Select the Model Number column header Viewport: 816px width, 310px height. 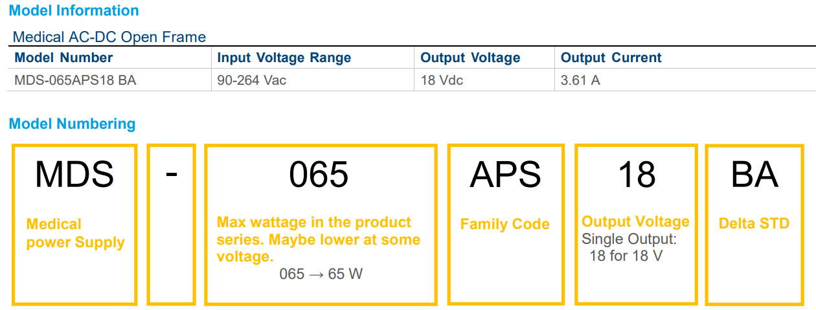pyautogui.click(x=63, y=58)
